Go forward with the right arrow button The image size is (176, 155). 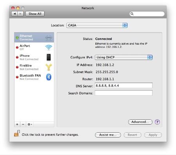click(x=21, y=14)
